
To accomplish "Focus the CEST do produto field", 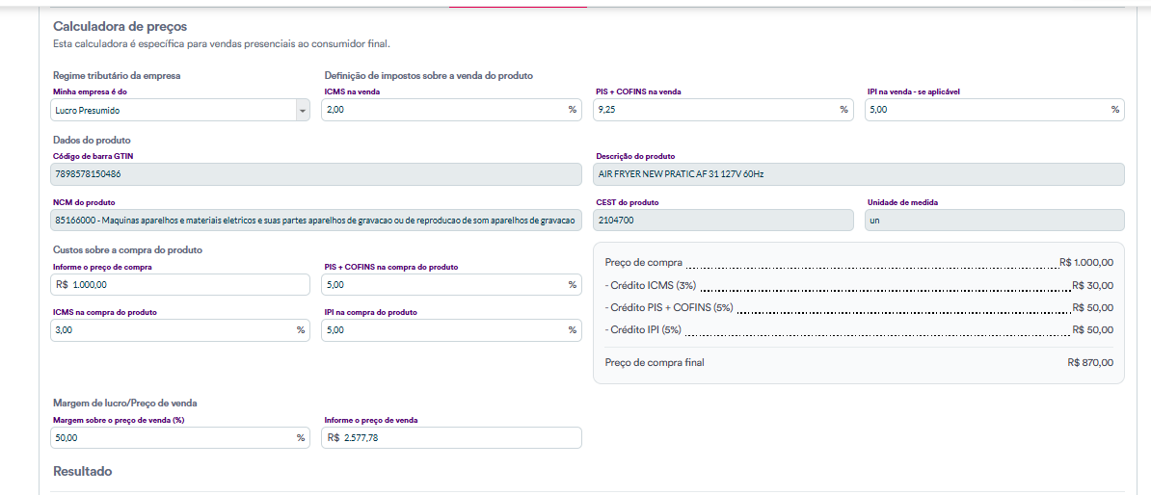I will tap(723, 221).
